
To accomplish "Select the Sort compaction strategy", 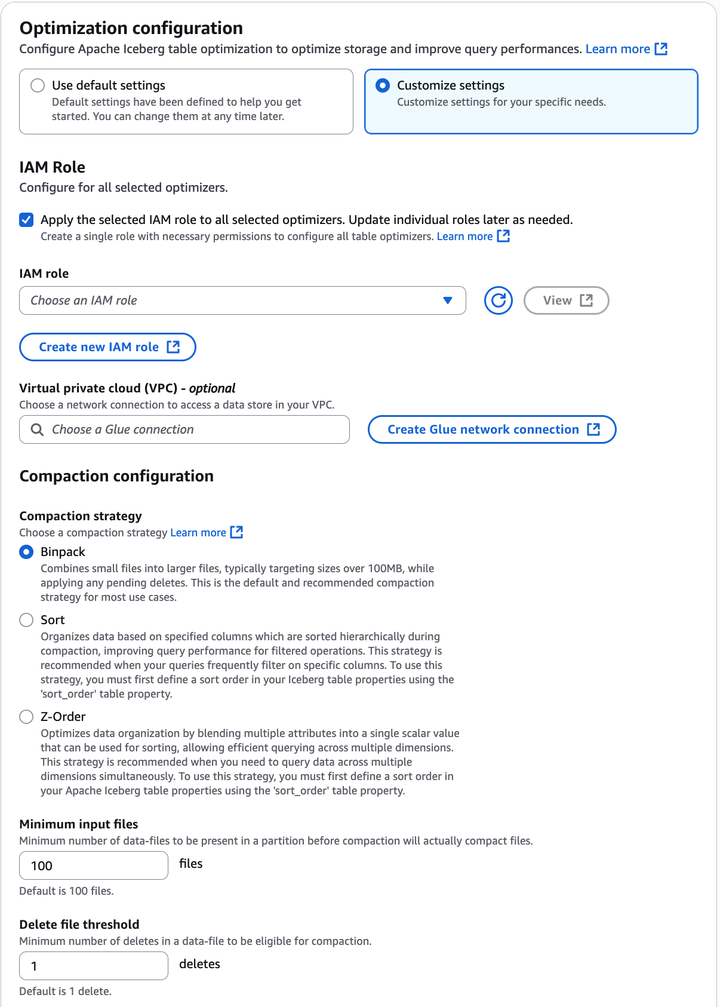I will (26, 620).
